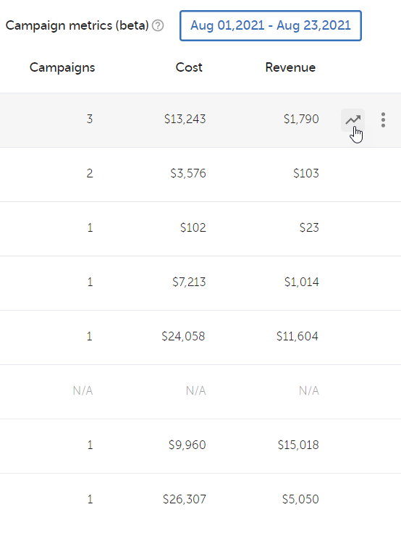The height and width of the screenshot is (541, 401).
Task: Select the row with revenue $1,014
Action: pyautogui.click(x=200, y=283)
